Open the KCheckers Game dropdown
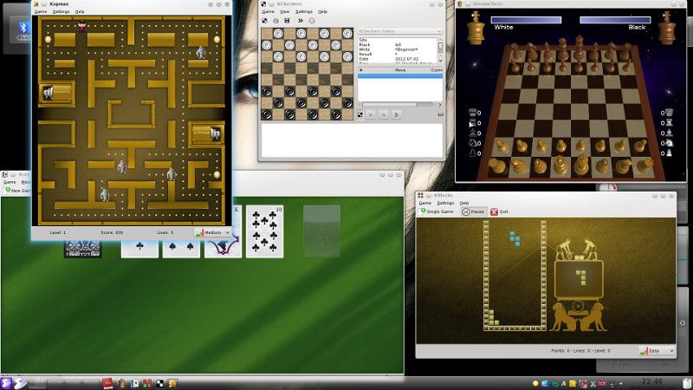This screenshot has width=693, height=390. 399,31
